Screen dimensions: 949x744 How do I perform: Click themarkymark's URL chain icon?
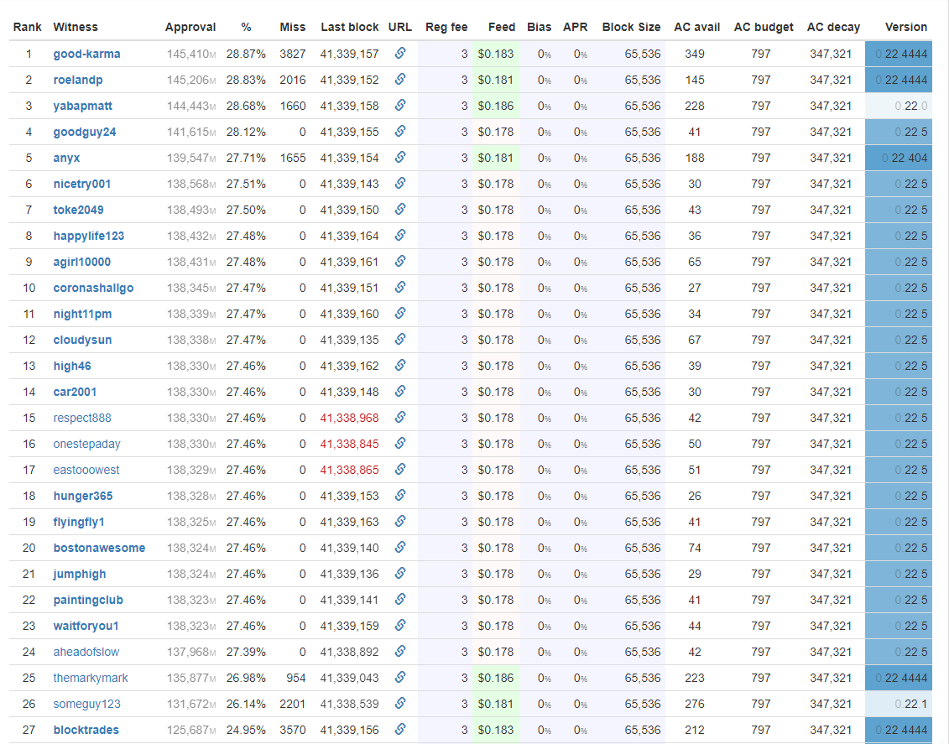pos(400,678)
